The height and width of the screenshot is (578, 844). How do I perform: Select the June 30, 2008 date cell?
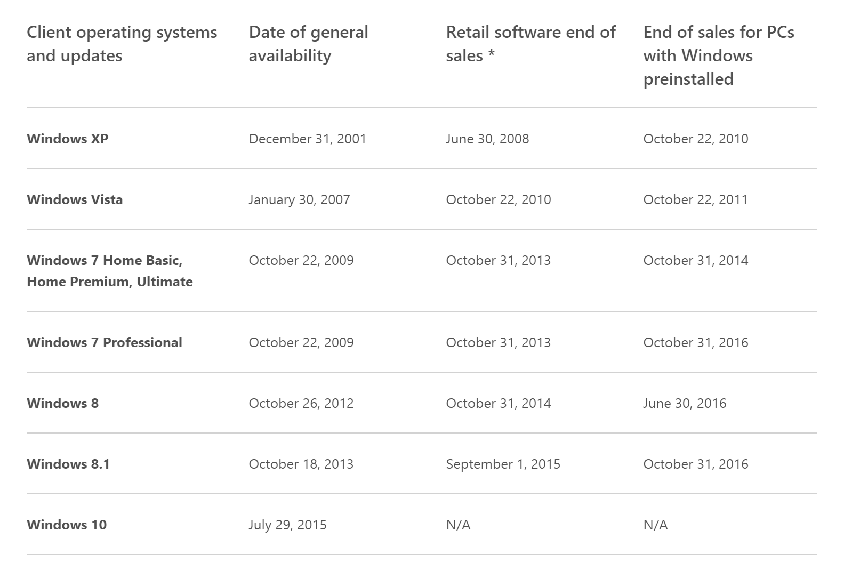click(x=487, y=139)
